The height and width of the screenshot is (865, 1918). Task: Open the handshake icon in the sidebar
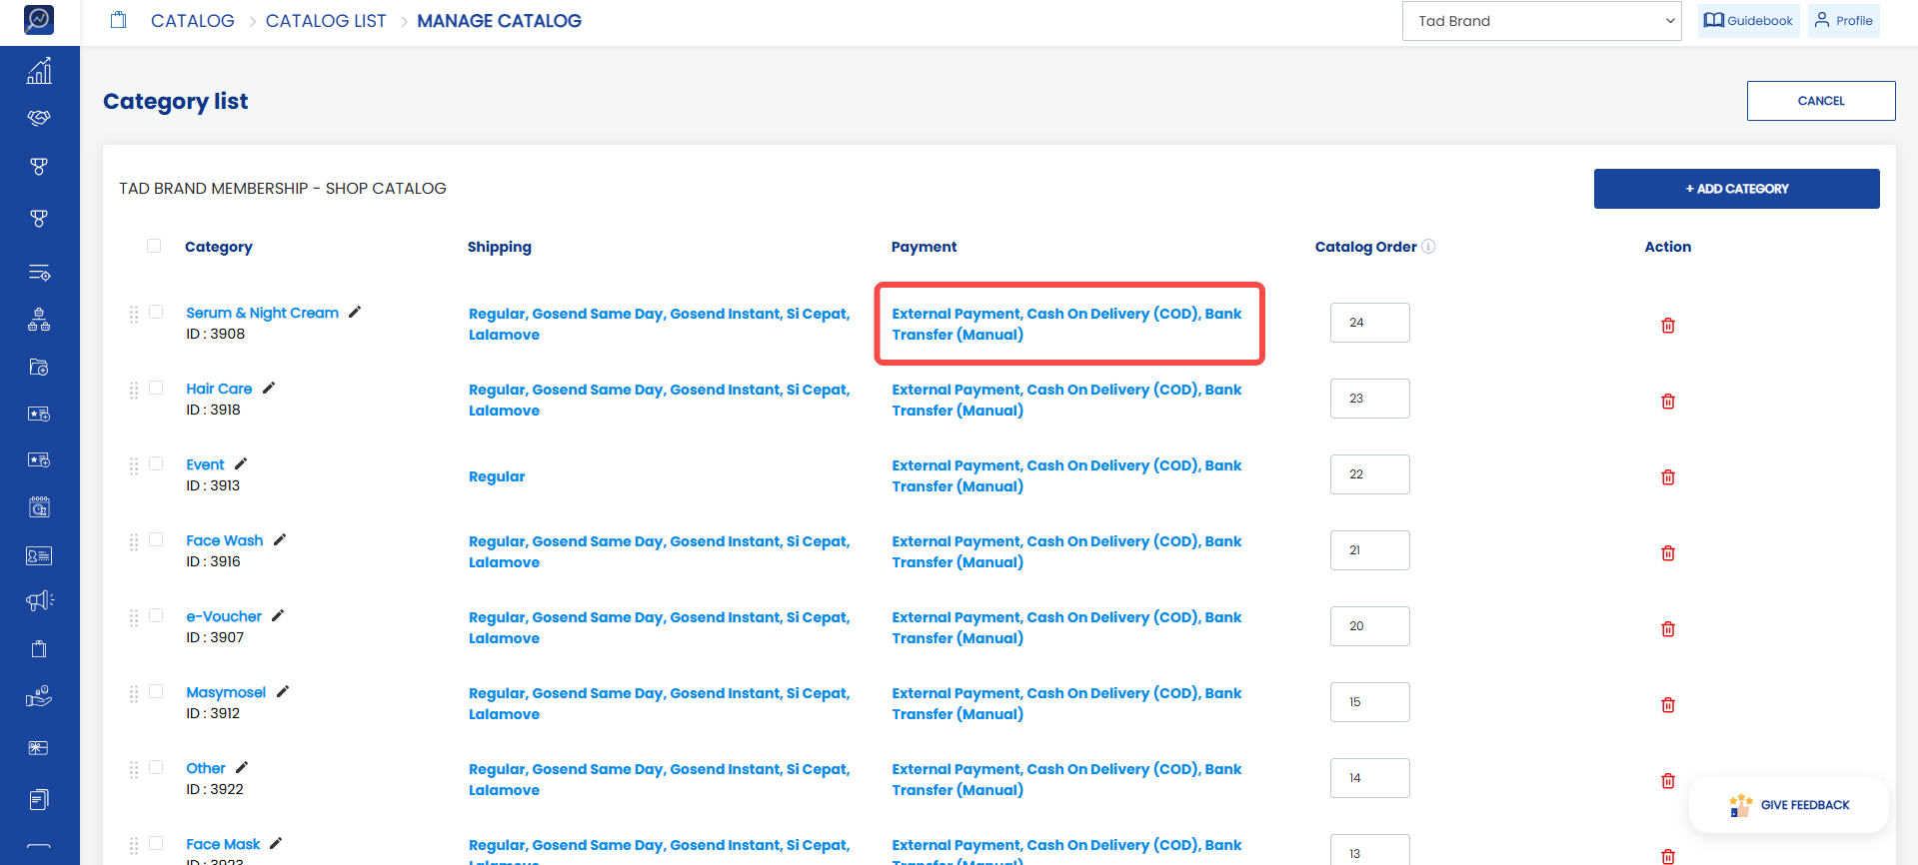39,118
